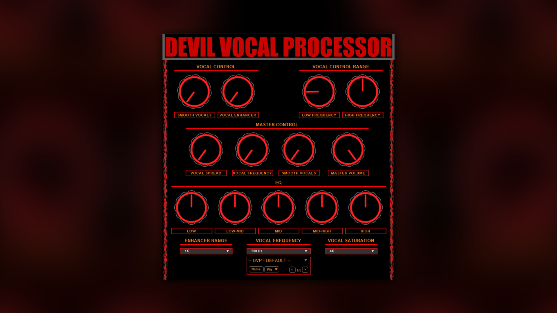Click the Low EQ knob
This screenshot has height=313, width=557.
click(191, 208)
